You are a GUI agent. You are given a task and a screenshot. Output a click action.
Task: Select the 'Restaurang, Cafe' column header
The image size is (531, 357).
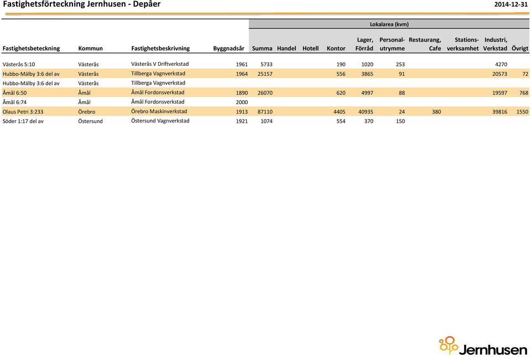[425, 44]
